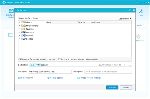Open Schedule: Off calendar link
The width and height of the screenshot is (150, 99).
(x=26, y=78)
